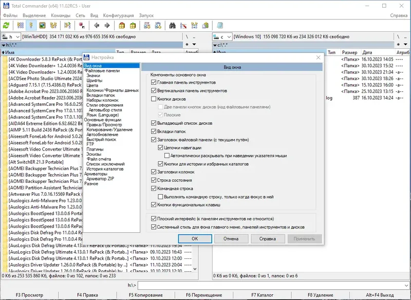
Task: Toggle the Командная строка checkbox
Action: [x=154, y=189]
